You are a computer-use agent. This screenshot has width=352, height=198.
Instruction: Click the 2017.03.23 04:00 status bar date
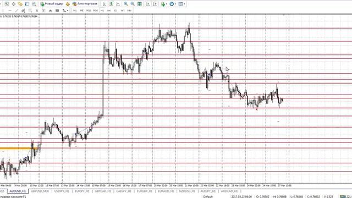click(241, 197)
